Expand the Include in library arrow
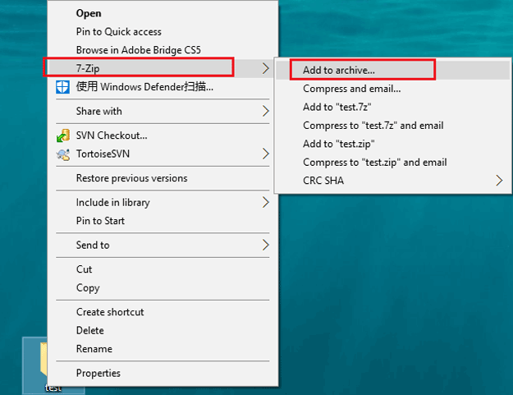Screen dimensions: 513x395 (266, 202)
